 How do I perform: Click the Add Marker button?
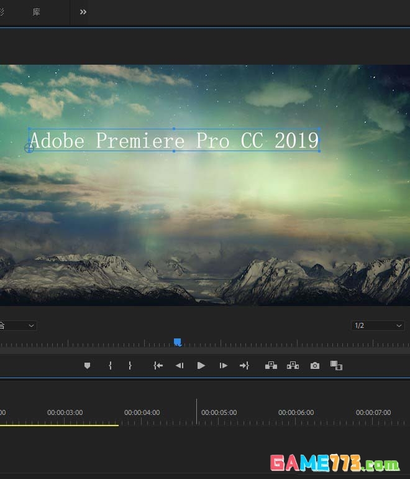[87, 365]
